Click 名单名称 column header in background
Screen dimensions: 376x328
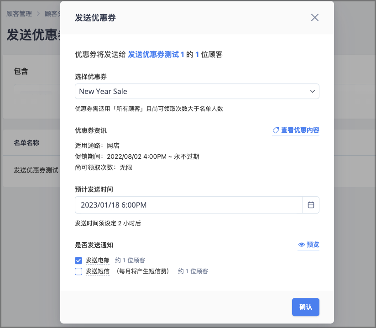click(x=26, y=143)
